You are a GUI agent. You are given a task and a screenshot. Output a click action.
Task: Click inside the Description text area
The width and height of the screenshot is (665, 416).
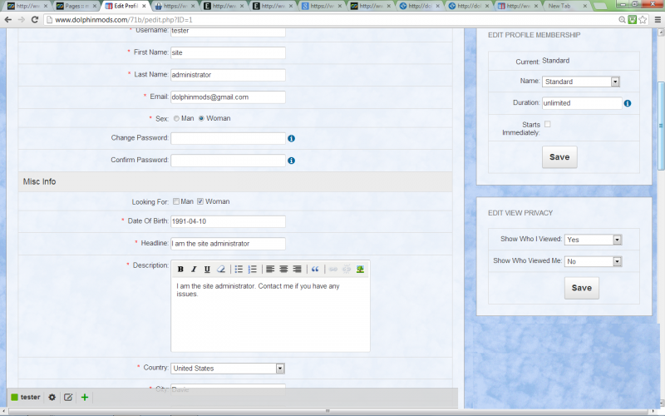[270, 314]
